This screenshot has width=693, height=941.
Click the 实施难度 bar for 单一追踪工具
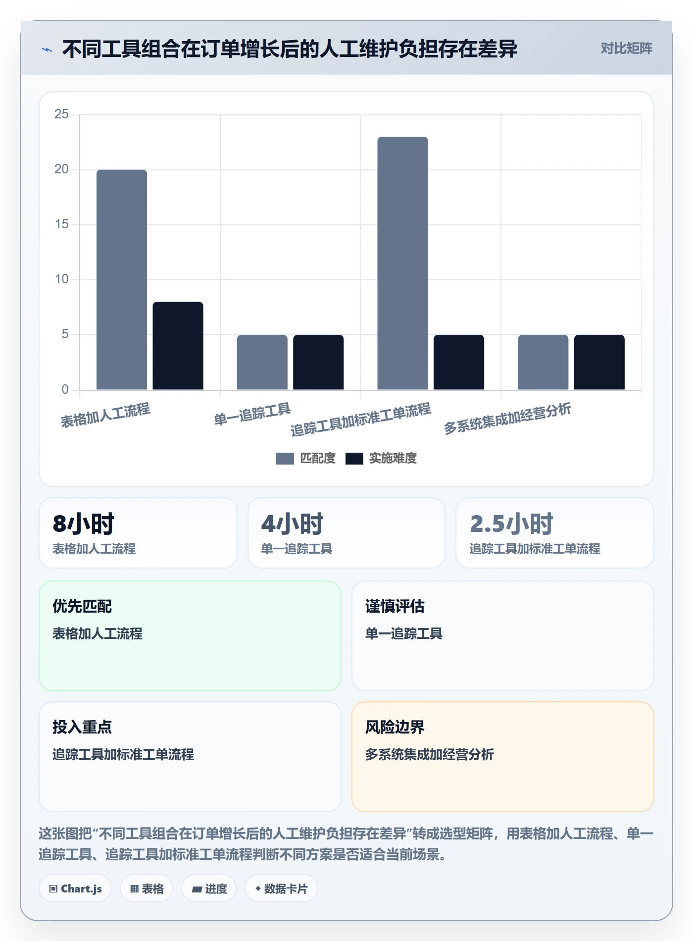(x=318, y=362)
